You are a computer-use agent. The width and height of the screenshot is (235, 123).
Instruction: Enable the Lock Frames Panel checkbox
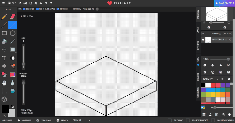click(x=213, y=120)
